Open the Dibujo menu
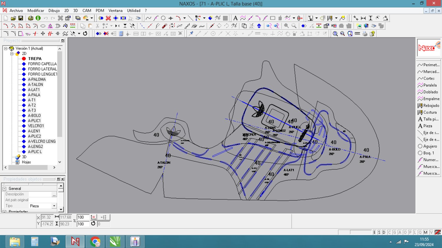 click(x=54, y=11)
